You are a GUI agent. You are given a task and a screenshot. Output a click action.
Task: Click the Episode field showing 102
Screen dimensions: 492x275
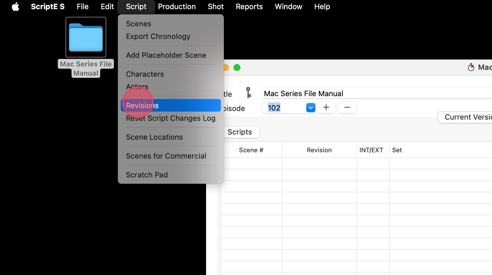[x=284, y=108]
